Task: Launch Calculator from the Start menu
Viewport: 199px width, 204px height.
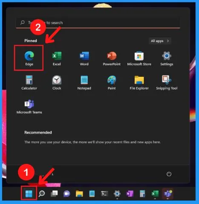Action: (x=29, y=82)
